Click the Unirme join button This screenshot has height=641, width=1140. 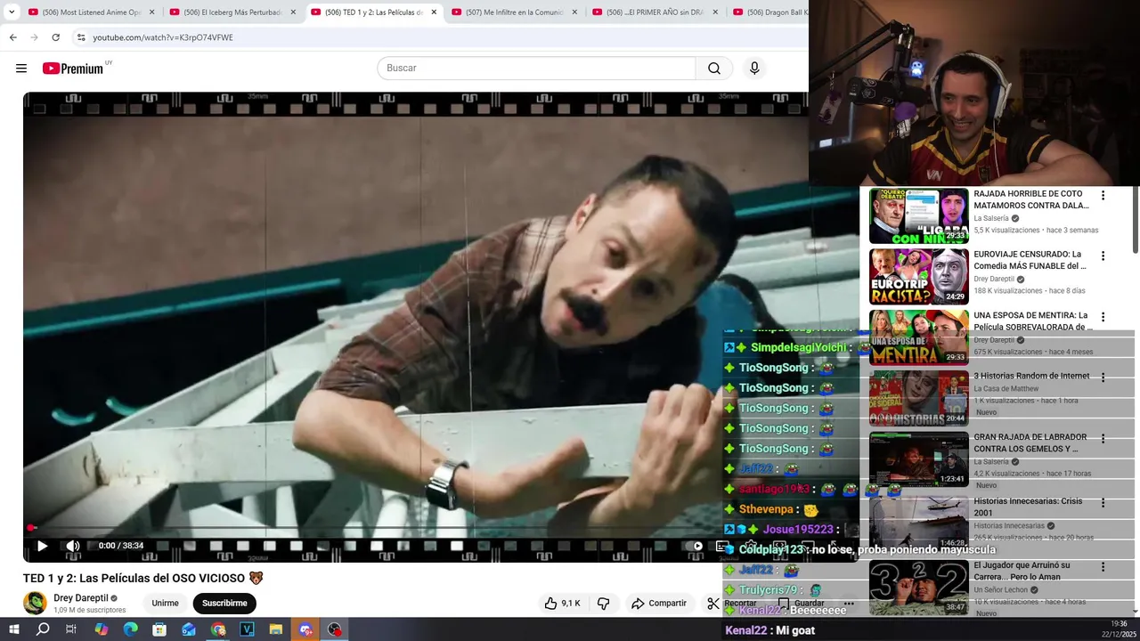click(165, 604)
